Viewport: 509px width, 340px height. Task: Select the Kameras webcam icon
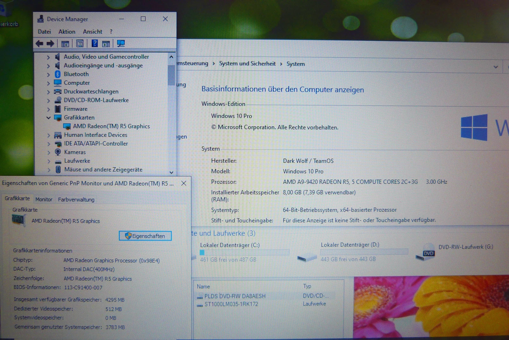coord(58,152)
